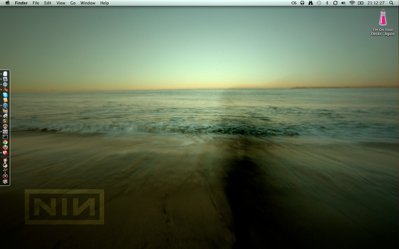Toggle the Bluetooth status menu

click(x=327, y=3)
